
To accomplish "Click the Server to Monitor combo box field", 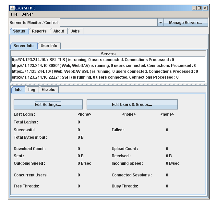I will tap(109, 23).
